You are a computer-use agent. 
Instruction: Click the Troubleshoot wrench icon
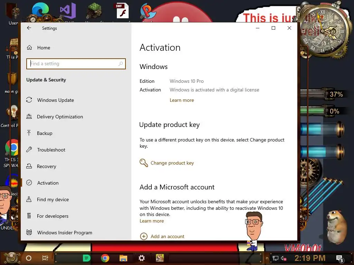[29, 149]
